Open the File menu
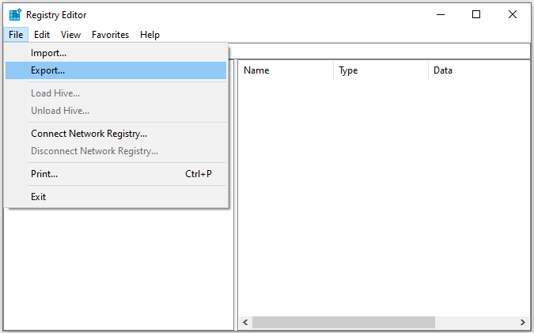534x333 pixels. (x=16, y=35)
